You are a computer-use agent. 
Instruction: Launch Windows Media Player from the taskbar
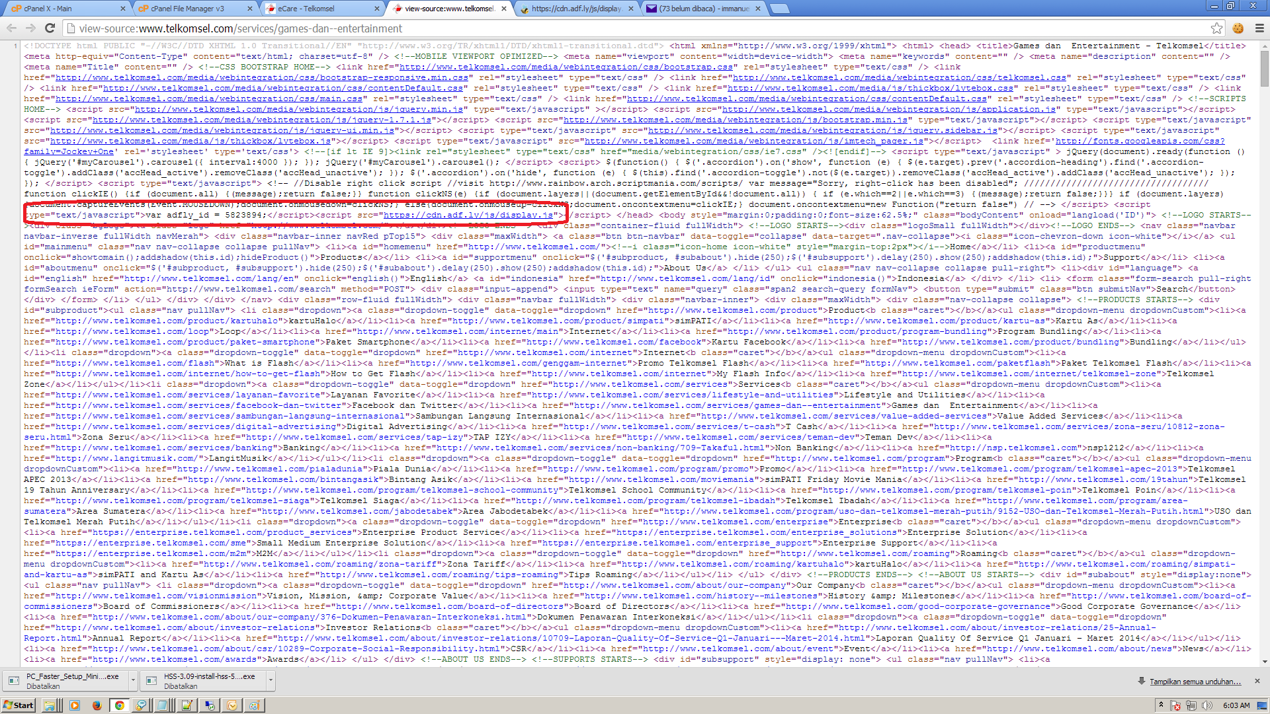point(74,705)
